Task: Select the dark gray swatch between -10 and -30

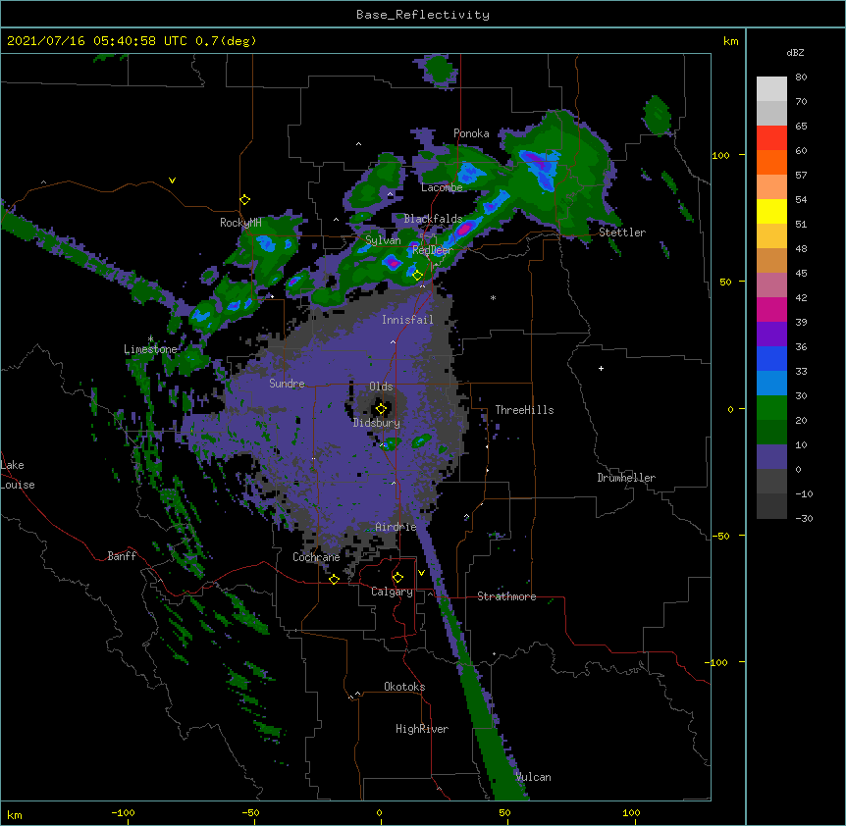Action: (771, 506)
